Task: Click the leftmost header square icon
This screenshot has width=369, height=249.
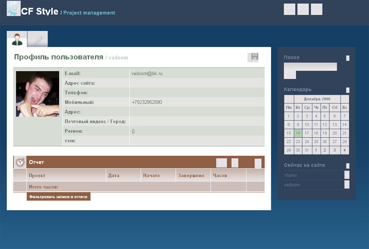Action: pos(289,9)
